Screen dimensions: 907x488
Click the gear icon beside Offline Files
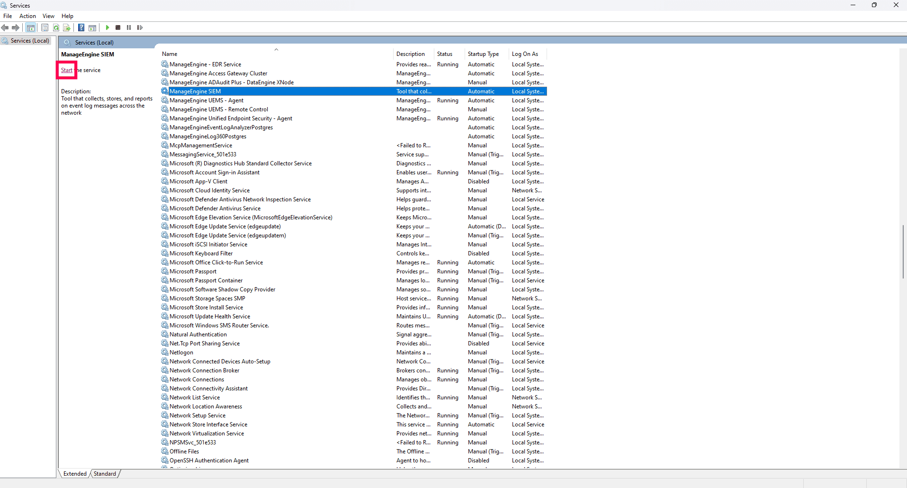pos(165,451)
